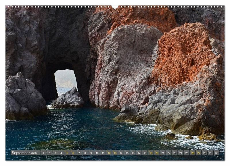Image resolution: width=230 pixels, height=166 pixels.
Task: Select day 21 in the calendar strip
Action: point(163,153)
